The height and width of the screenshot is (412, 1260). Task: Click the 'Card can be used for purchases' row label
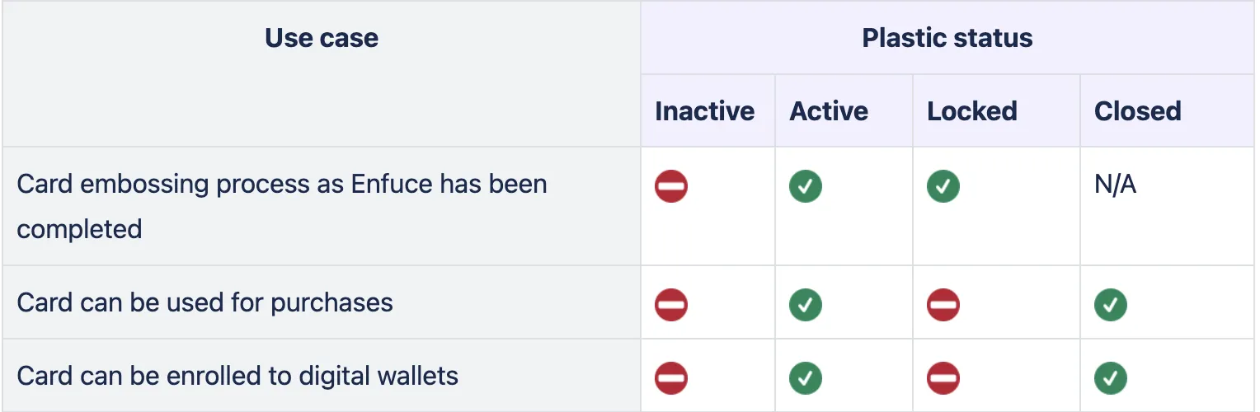click(205, 302)
